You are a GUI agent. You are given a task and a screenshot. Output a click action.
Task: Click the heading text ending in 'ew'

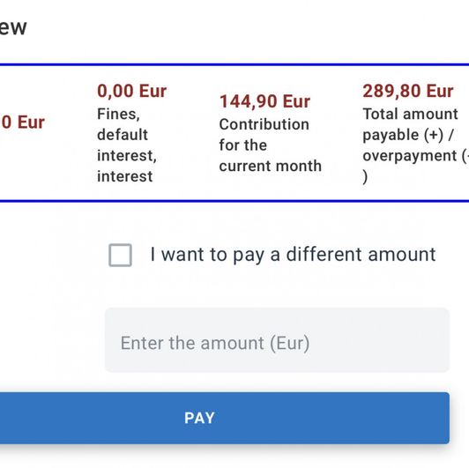[13, 27]
